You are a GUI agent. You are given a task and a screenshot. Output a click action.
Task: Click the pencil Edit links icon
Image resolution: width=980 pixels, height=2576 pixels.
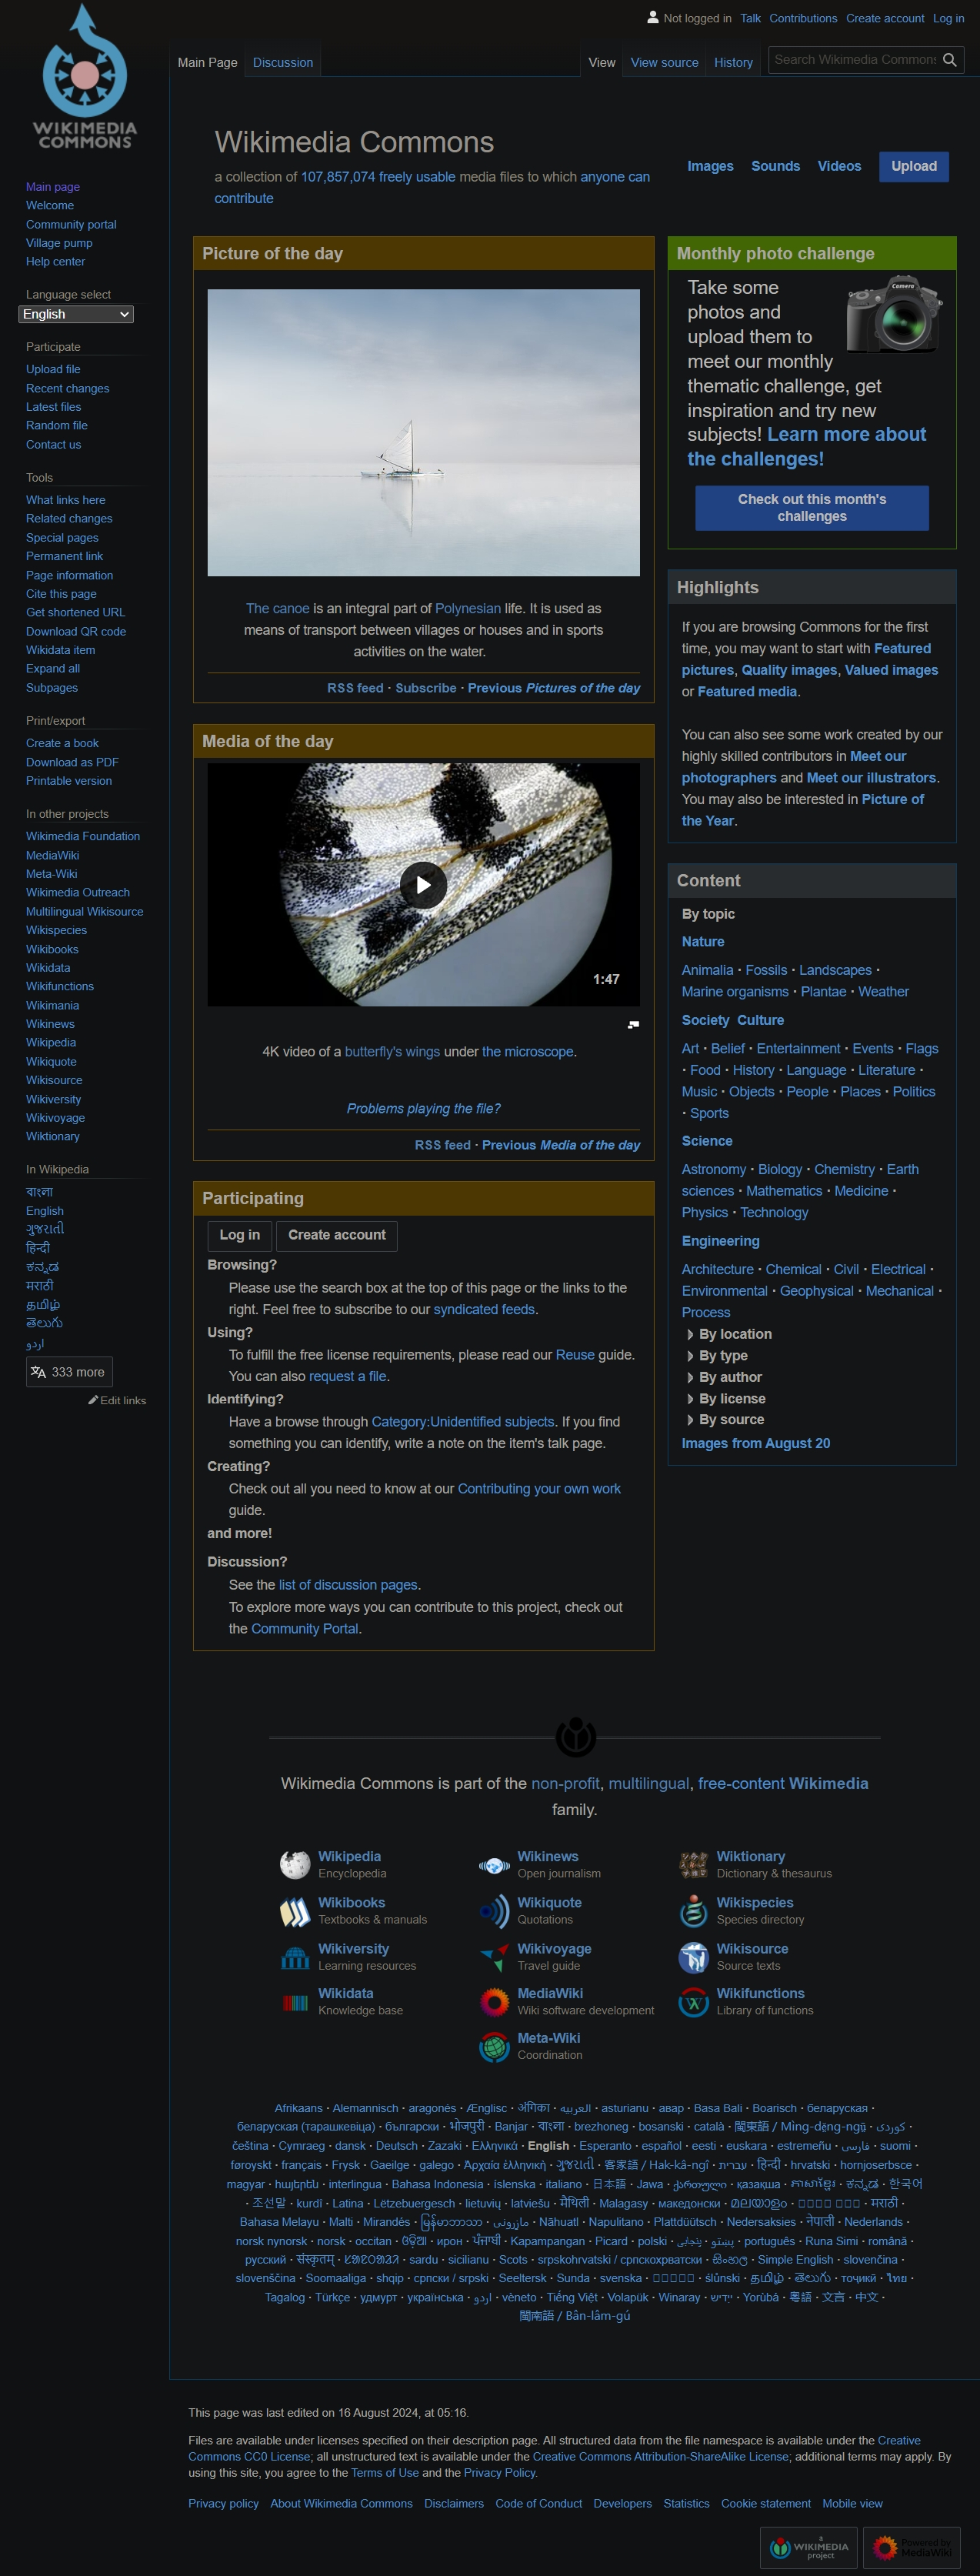[x=93, y=1400]
